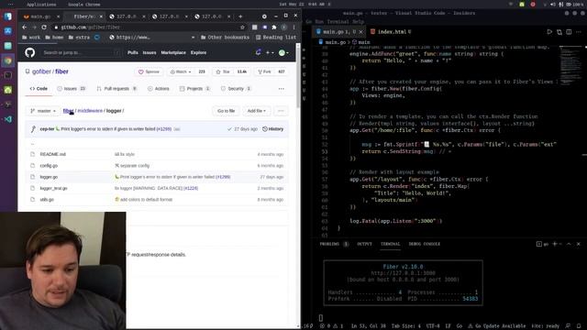Open more options beside Add file

tap(281, 111)
